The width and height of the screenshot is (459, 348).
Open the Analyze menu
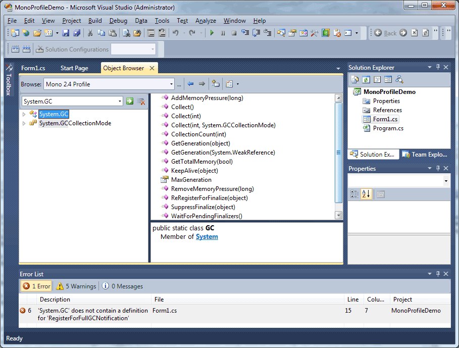click(206, 21)
